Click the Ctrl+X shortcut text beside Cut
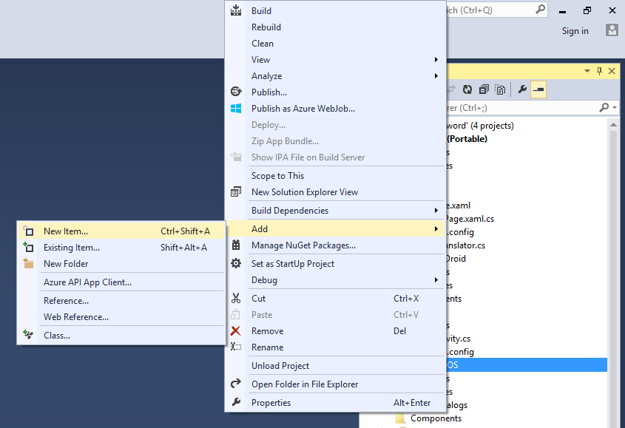The width and height of the screenshot is (625, 428). point(406,298)
